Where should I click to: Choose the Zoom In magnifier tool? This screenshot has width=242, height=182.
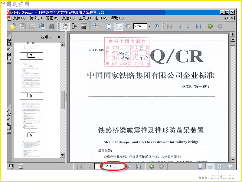[96, 26]
